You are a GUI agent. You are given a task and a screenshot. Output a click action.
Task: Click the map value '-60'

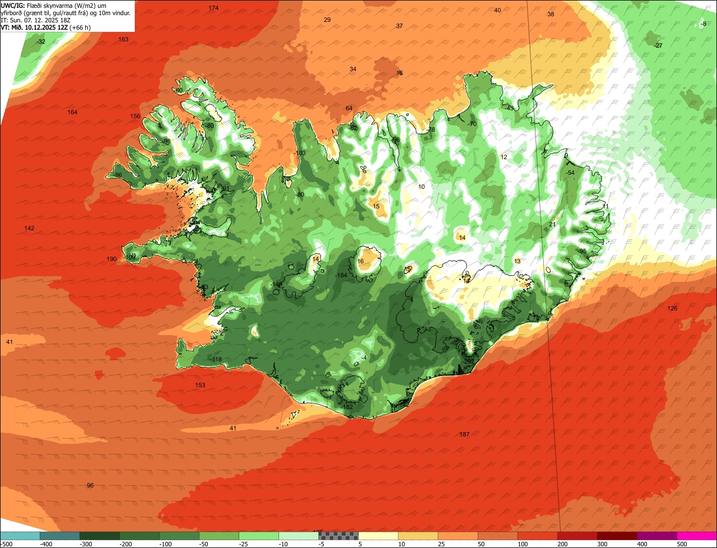178,90
